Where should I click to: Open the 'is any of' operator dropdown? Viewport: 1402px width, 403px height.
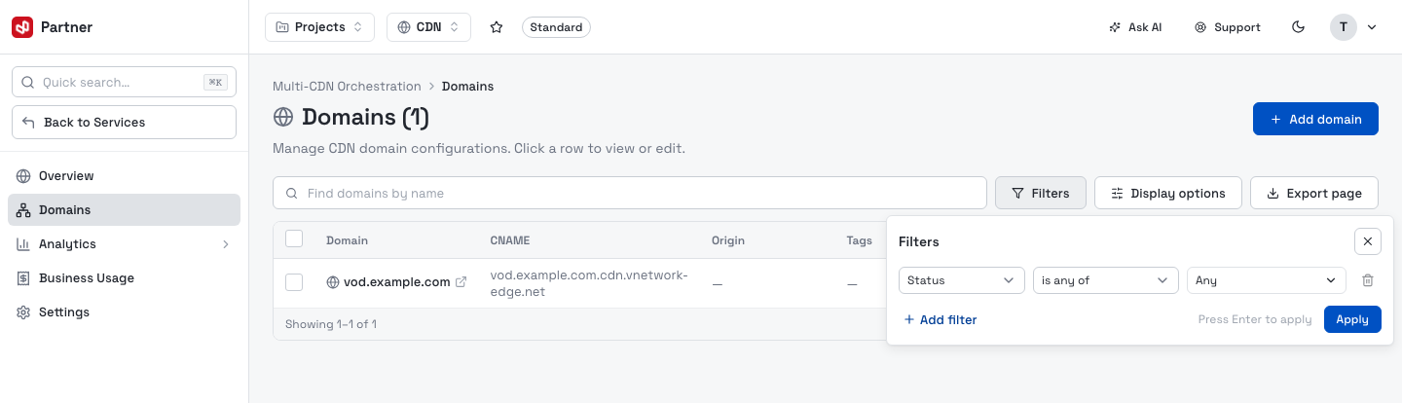(1106, 280)
